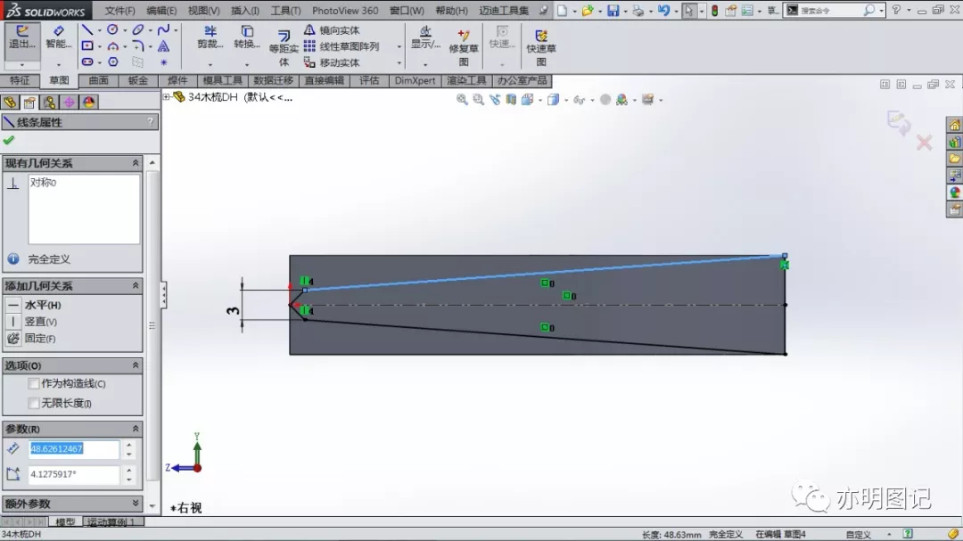Image resolution: width=963 pixels, height=541 pixels.
Task: Open the Linear Sketch Pattern dropdown arrow
Action: click(399, 46)
